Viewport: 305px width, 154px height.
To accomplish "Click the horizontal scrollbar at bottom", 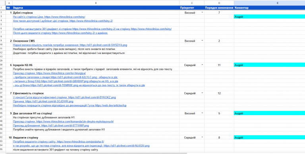I will pyautogui.click(x=96, y=153).
